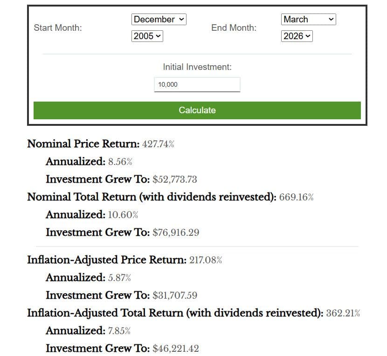Click the $76,916.29 investment result

coord(176,233)
